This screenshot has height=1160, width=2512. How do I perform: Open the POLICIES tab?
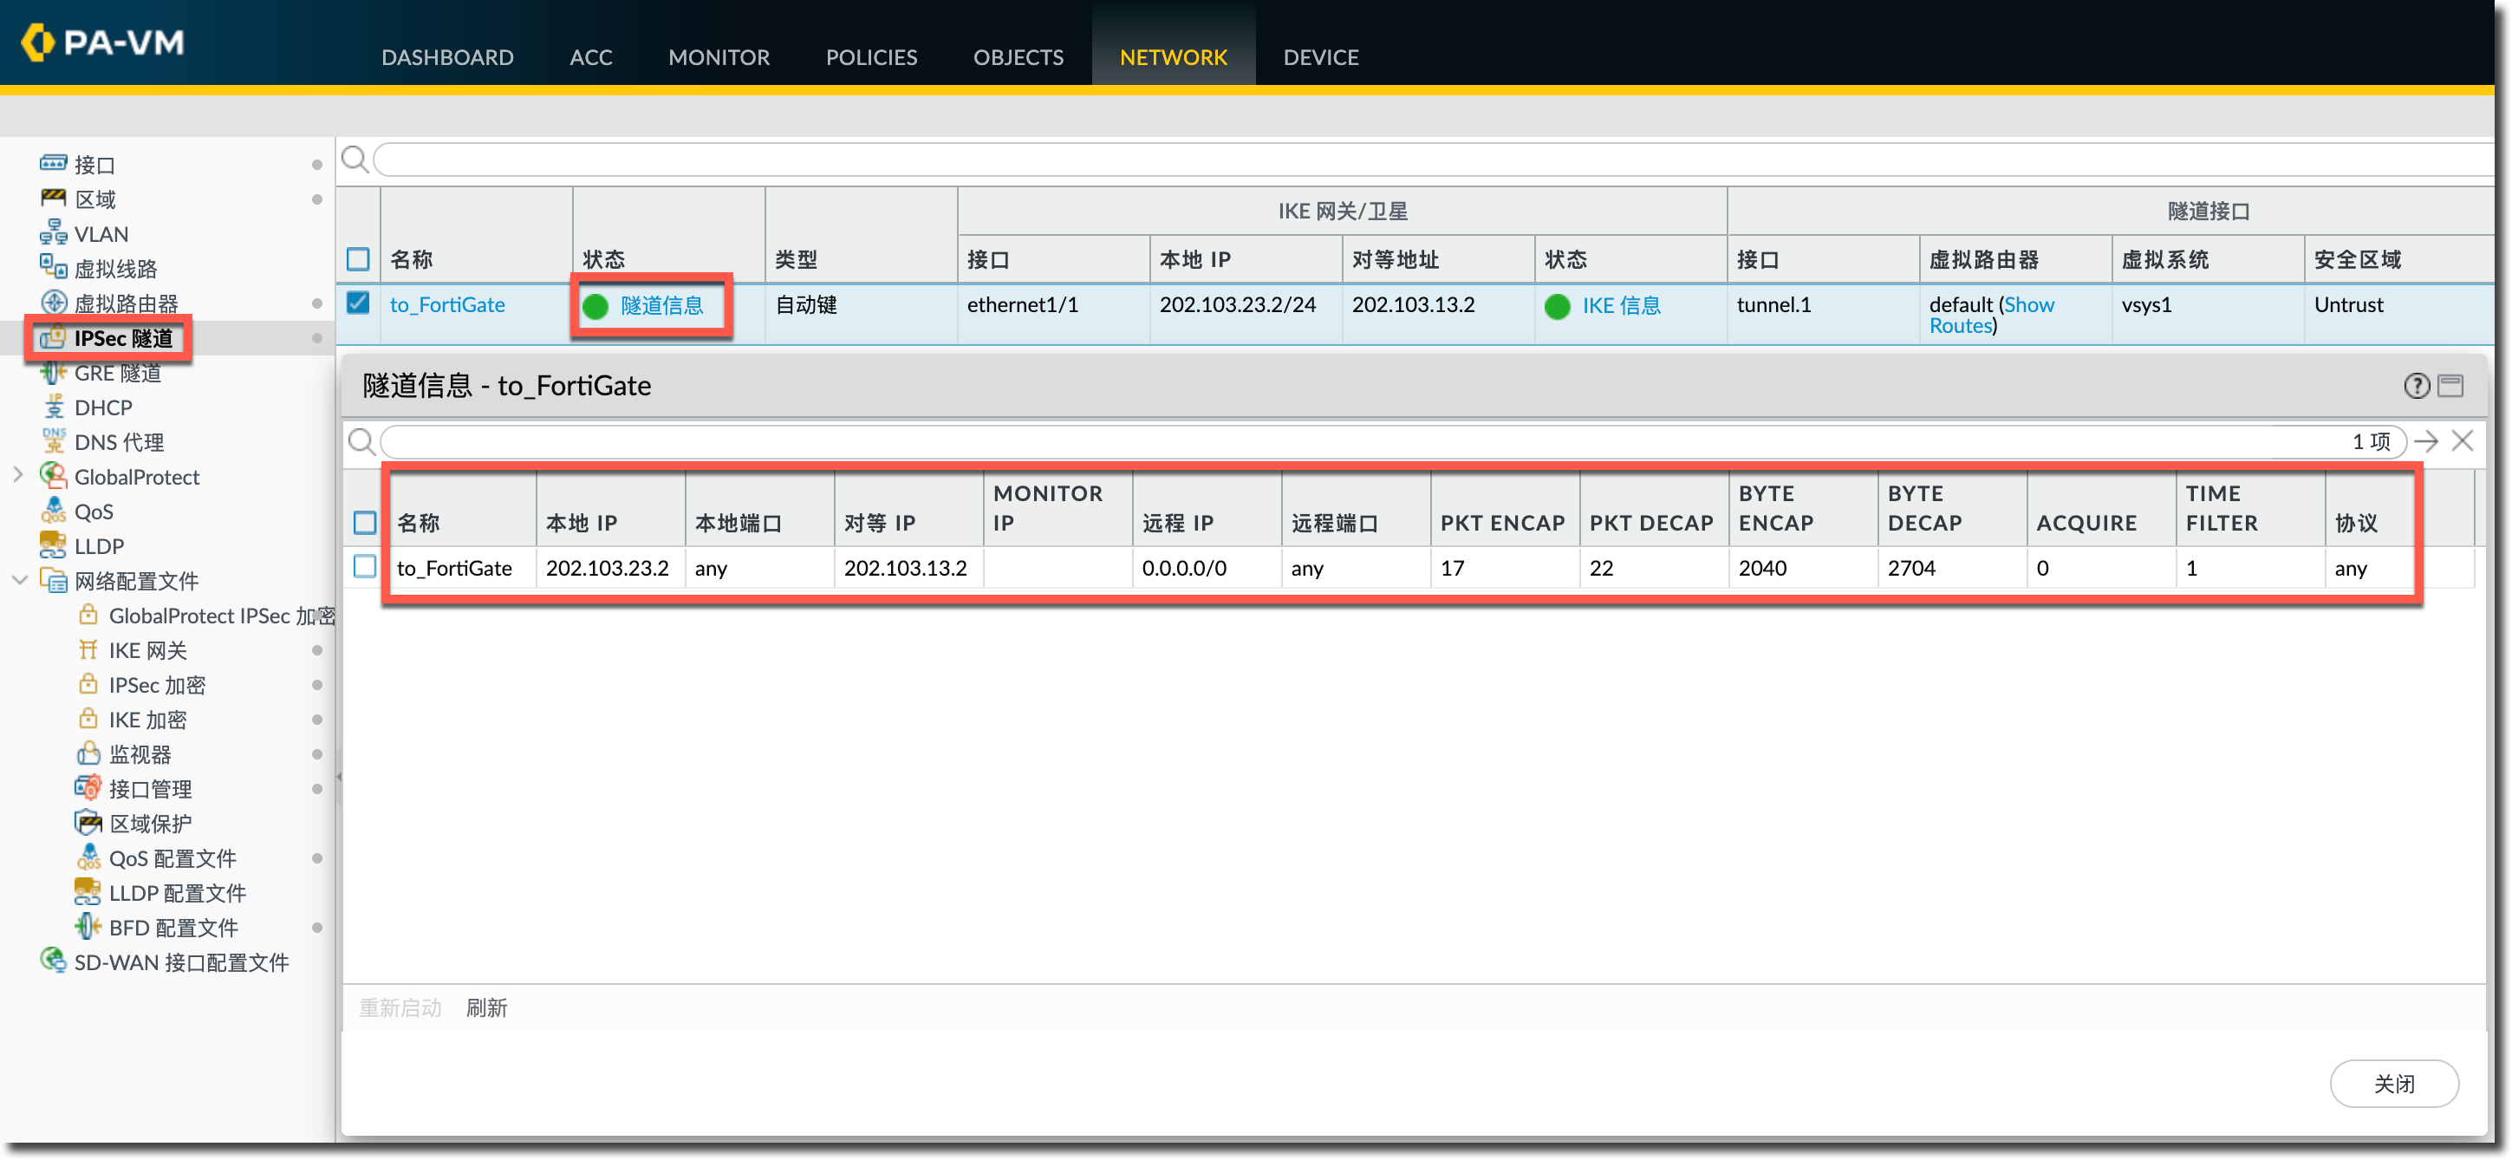(871, 57)
